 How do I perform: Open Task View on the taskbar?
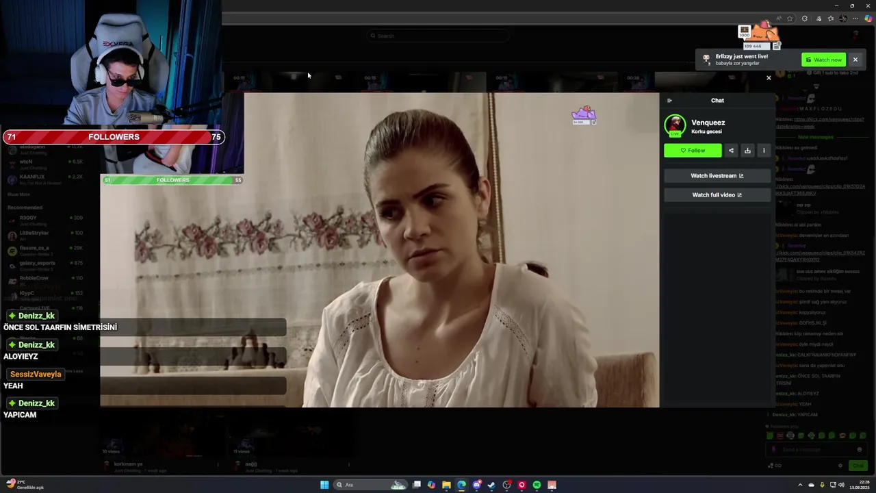point(416,485)
